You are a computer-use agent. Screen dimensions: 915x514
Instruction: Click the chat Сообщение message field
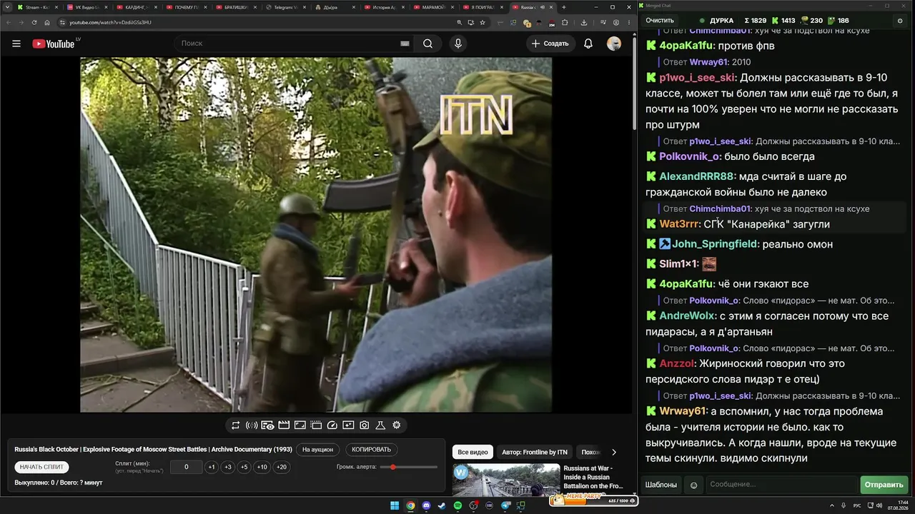(x=782, y=485)
